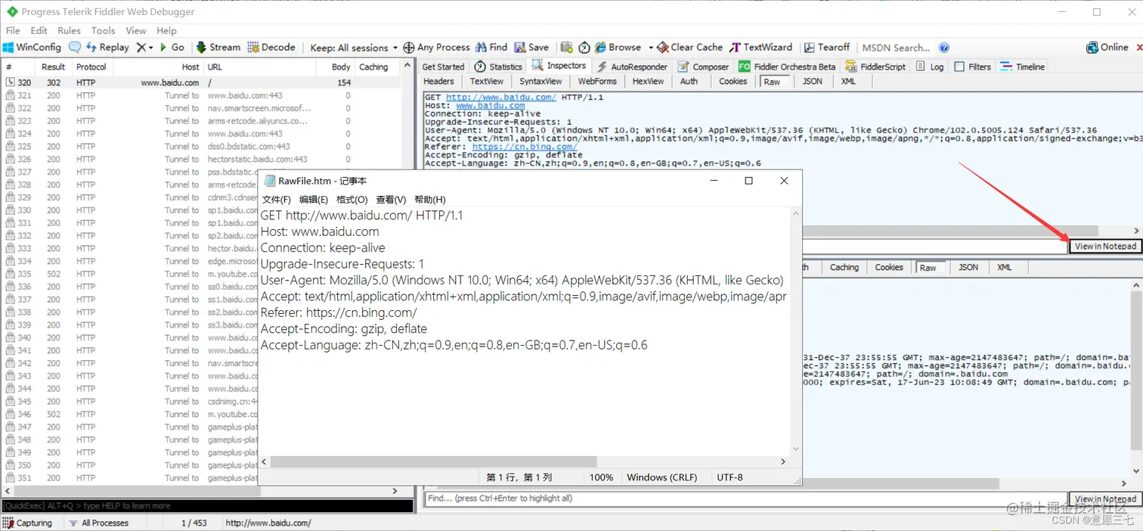Select the response Cookies tab
This screenshot has width=1143, height=531.
point(889,267)
